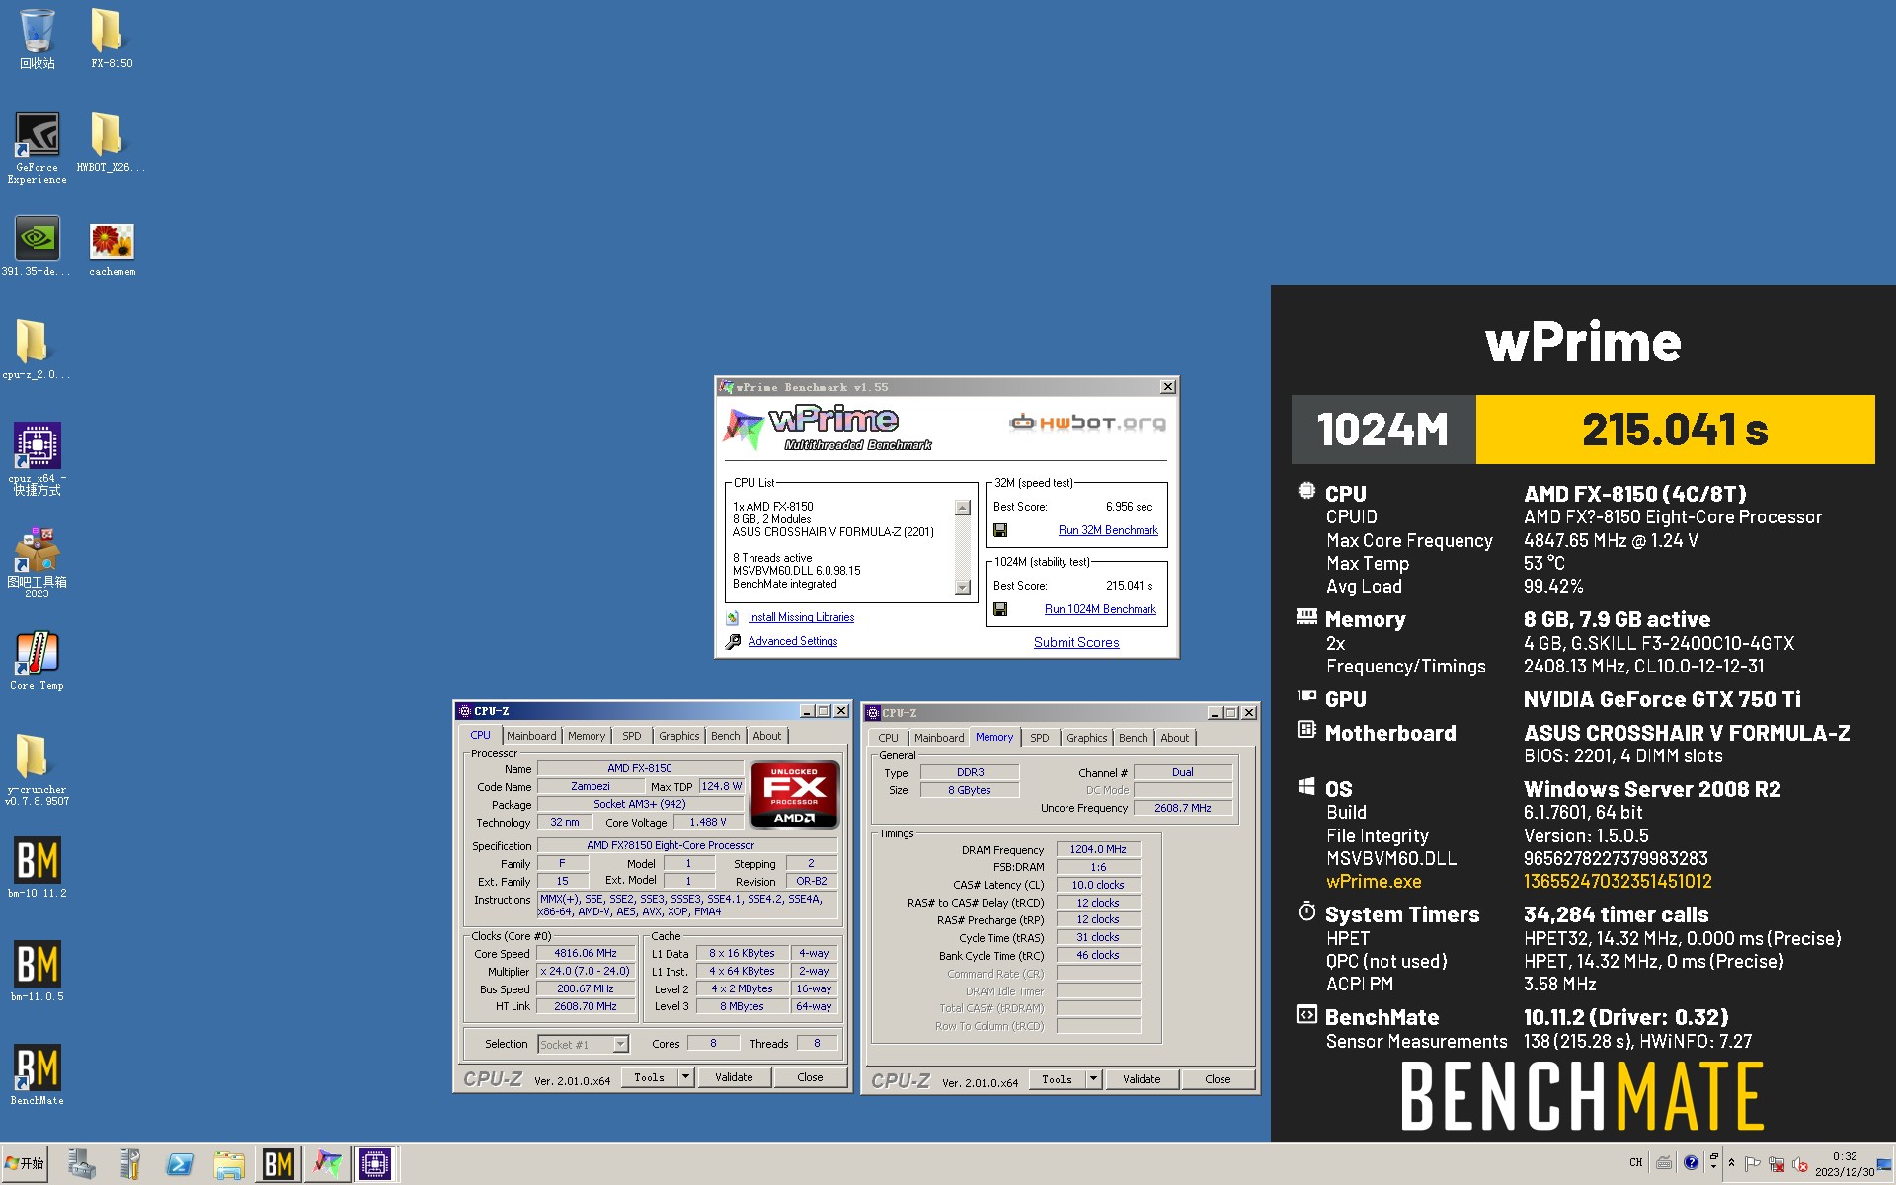Select the NVIDIA 391.35 driver installer icon
Image resolution: width=1896 pixels, height=1185 pixels.
tap(38, 247)
